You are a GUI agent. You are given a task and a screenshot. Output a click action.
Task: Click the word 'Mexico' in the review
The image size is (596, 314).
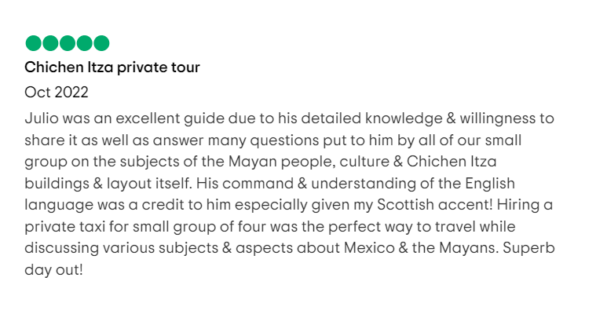pyautogui.click(x=370, y=248)
